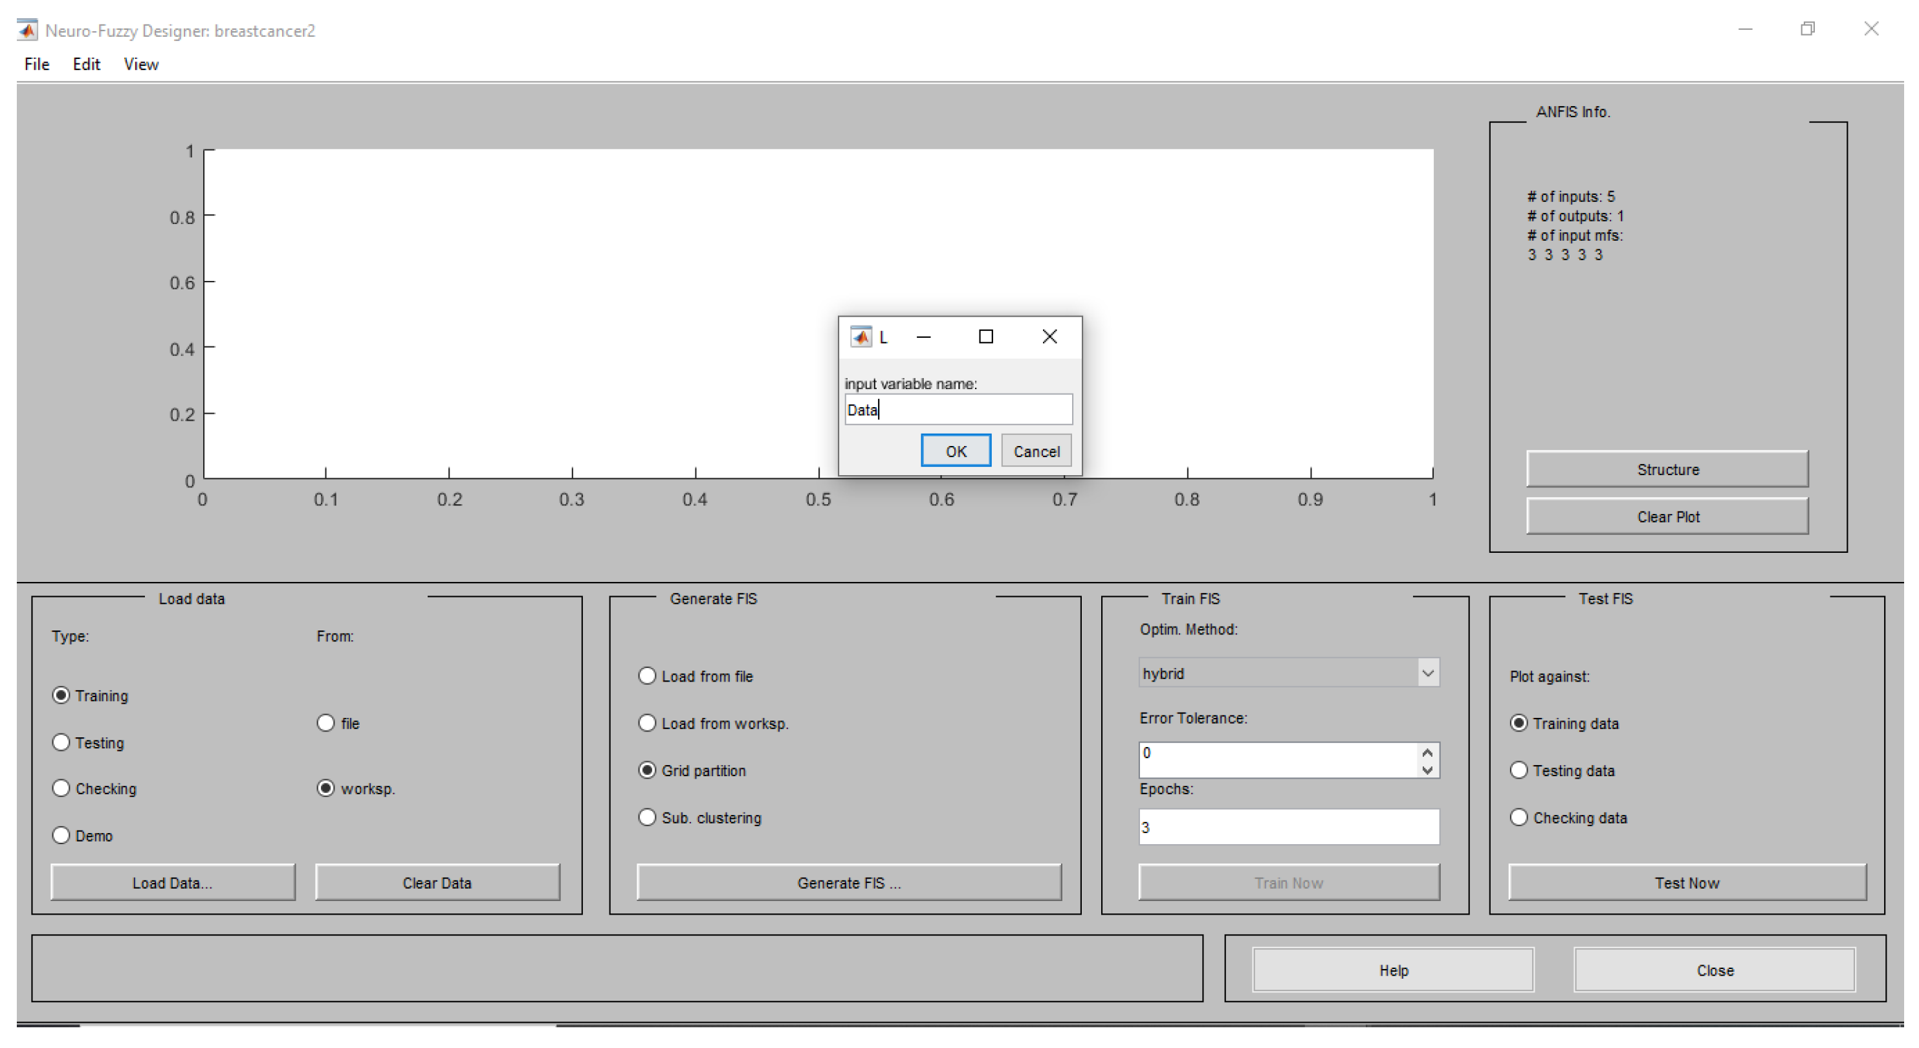Click OK in the input variable dialog

[x=956, y=451]
